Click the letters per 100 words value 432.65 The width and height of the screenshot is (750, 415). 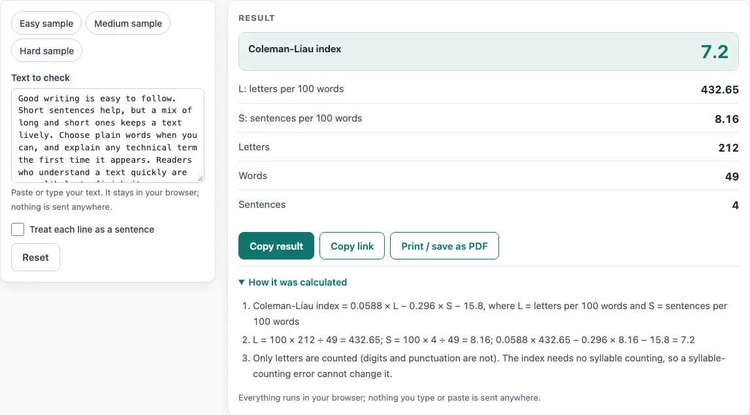pos(719,90)
